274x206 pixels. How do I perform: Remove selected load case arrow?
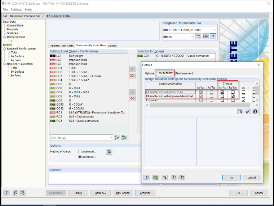(132, 92)
